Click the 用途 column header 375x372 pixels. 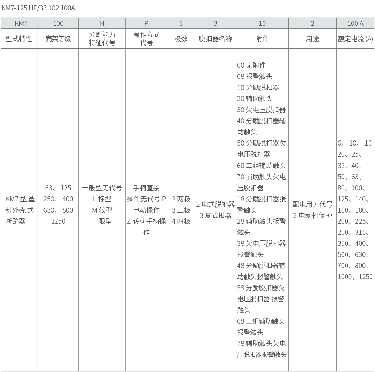coord(312,39)
